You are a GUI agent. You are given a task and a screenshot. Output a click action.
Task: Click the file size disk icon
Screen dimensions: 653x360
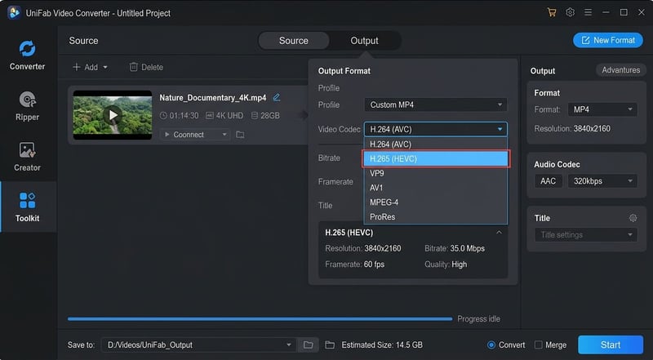coord(255,115)
